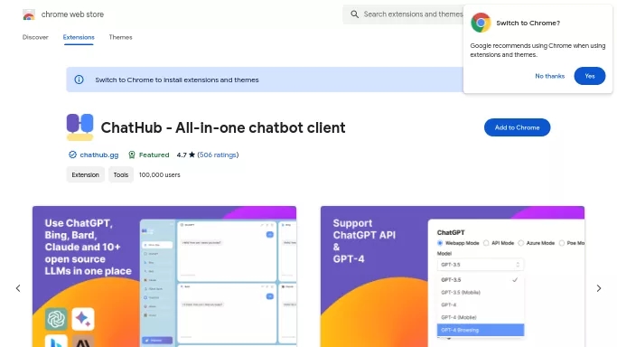Dismiss popup with No thanks
617x347 pixels.
click(550, 76)
